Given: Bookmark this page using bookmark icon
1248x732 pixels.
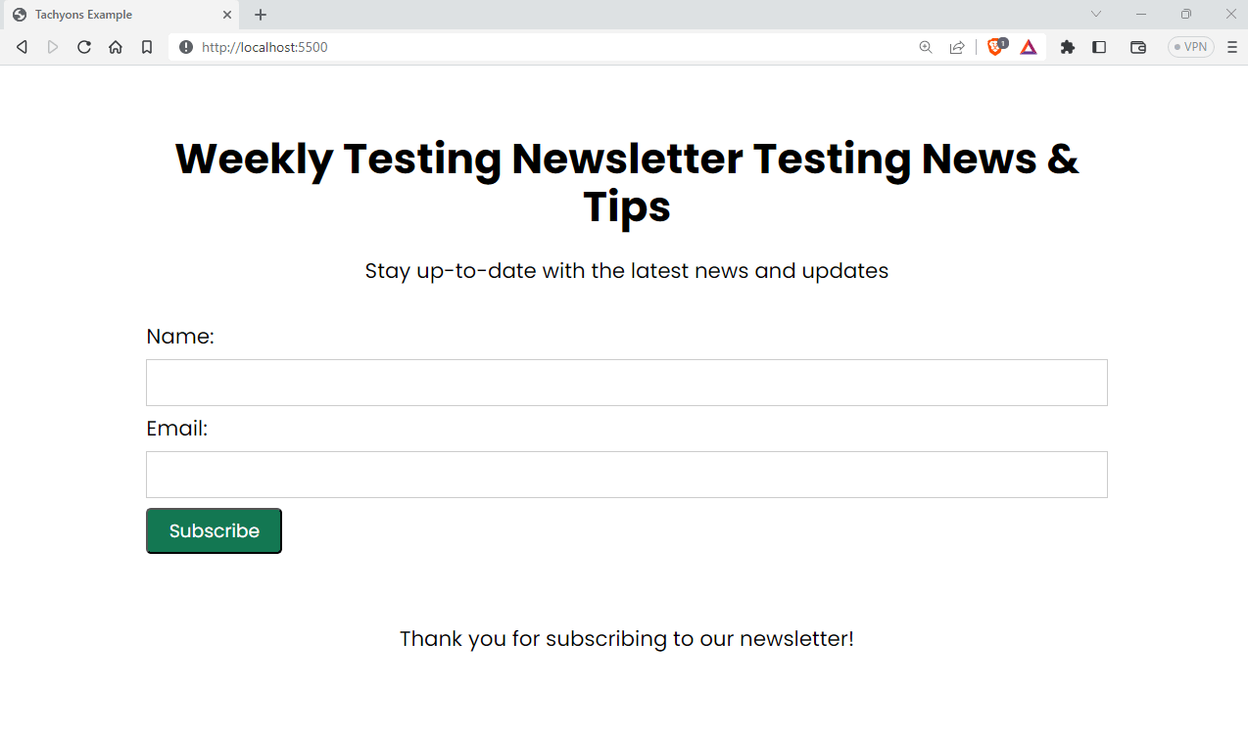Looking at the screenshot, I should 147,47.
